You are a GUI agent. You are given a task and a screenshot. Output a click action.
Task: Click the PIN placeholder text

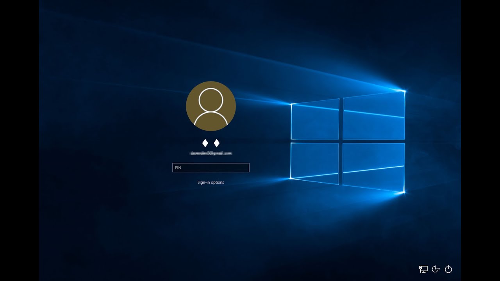[x=178, y=168]
